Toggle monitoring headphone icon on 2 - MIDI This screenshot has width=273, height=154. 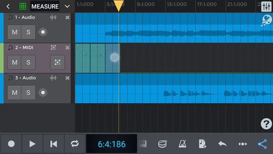point(10,47)
